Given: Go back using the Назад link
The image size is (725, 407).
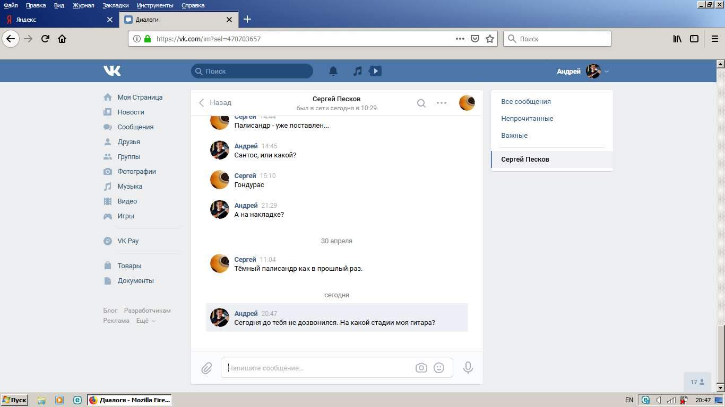Looking at the screenshot, I should [215, 103].
